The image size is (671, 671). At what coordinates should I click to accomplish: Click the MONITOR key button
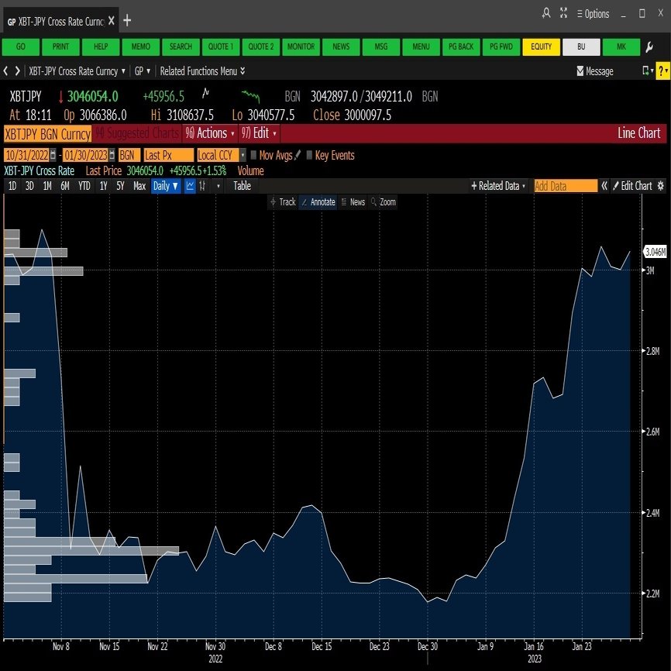[x=301, y=46]
